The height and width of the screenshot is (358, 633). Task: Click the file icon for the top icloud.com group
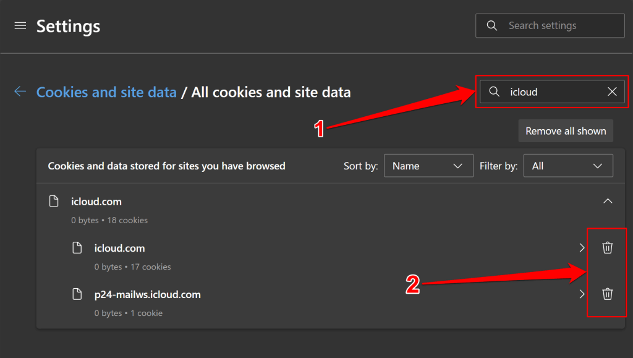(x=54, y=201)
